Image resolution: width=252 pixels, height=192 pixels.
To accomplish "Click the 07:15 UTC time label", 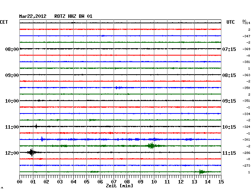I will 229,49.
